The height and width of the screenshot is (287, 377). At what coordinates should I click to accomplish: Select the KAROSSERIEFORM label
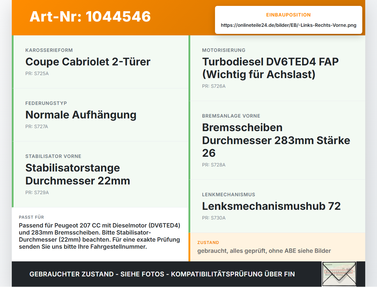49,50
